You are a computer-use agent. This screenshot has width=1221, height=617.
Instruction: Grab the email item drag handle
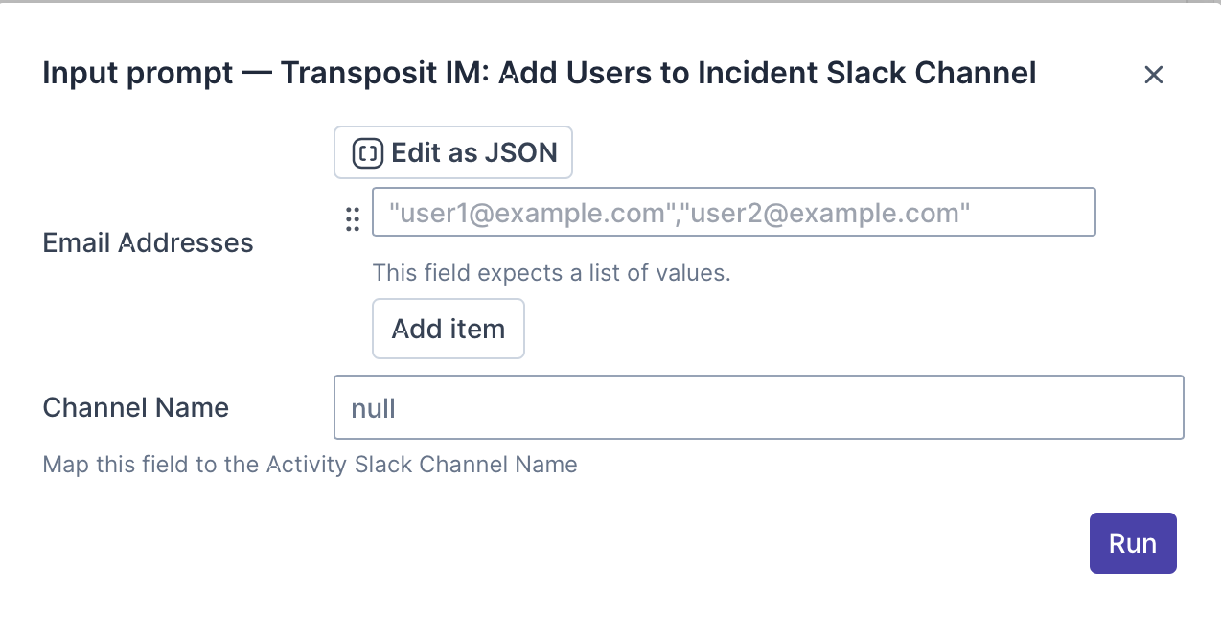click(352, 219)
